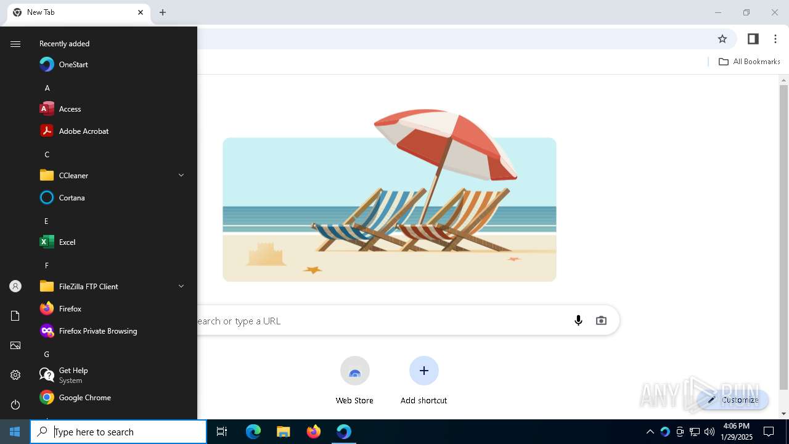Screen dimensions: 789x444
Task: Bookmark this page with star icon
Action: [722, 39]
